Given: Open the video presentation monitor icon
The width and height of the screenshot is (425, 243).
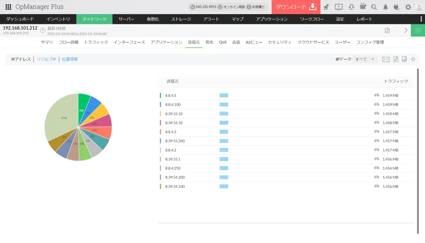Looking at the screenshot, I should [x=339, y=7].
